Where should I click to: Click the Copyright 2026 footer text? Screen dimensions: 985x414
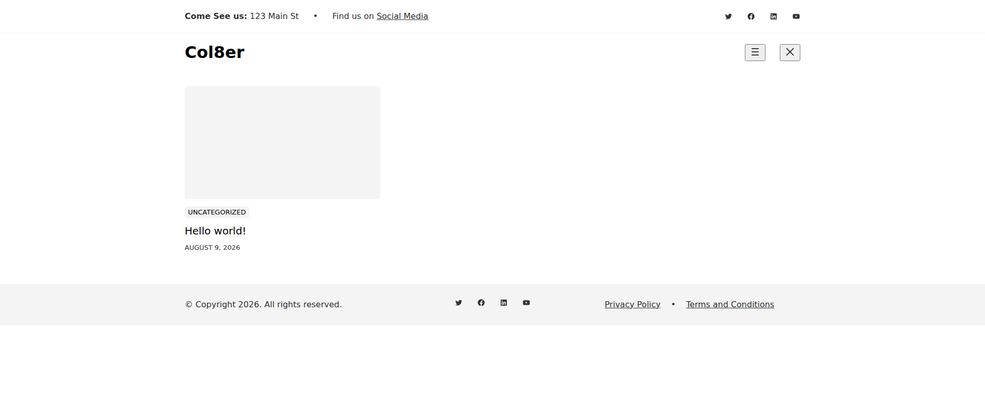click(263, 305)
